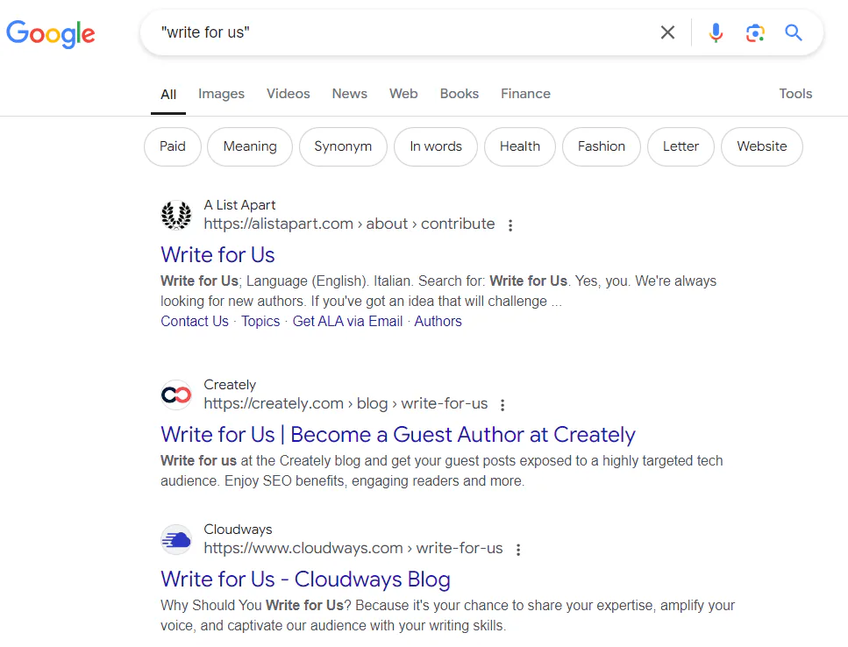Click the Creately favicon icon
Image resolution: width=848 pixels, height=647 pixels.
[176, 395]
